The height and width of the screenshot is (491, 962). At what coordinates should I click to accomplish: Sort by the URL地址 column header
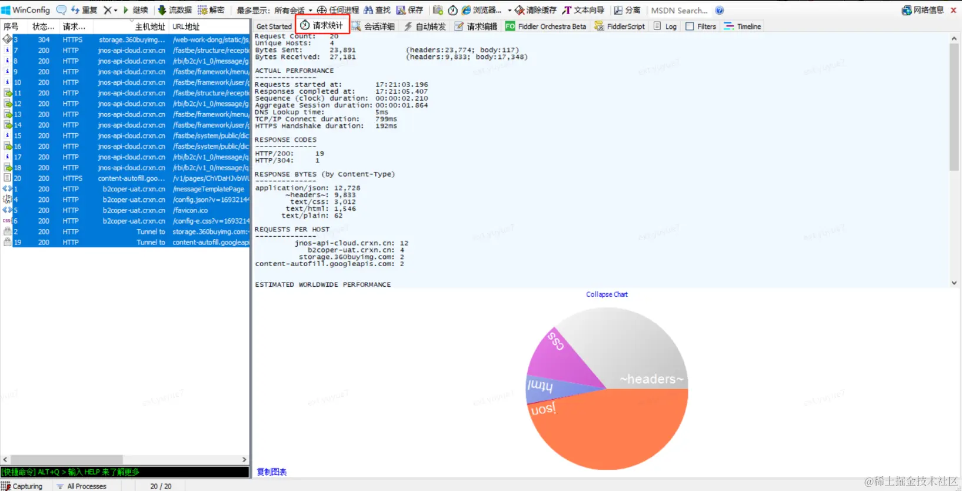pyautogui.click(x=209, y=26)
